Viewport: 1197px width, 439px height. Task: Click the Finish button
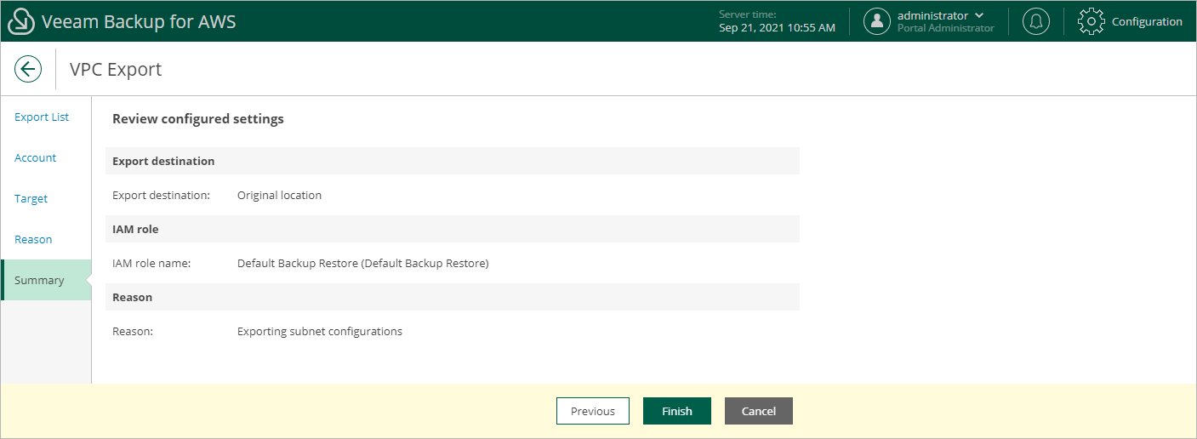click(677, 411)
